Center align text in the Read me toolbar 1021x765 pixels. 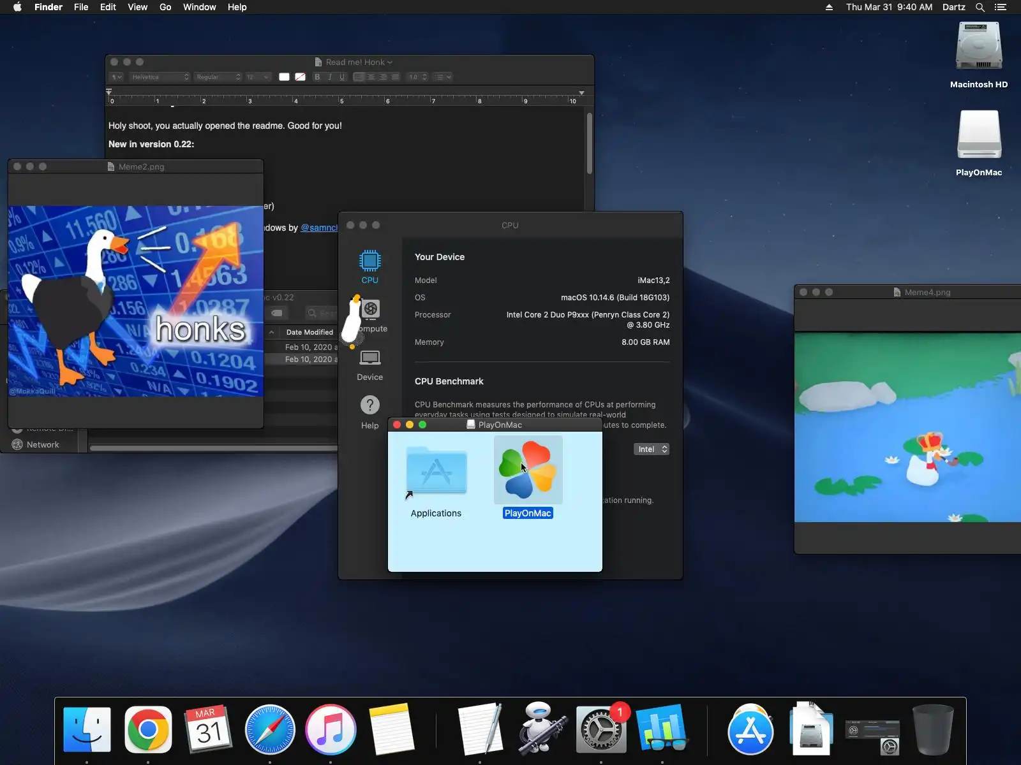(x=371, y=77)
